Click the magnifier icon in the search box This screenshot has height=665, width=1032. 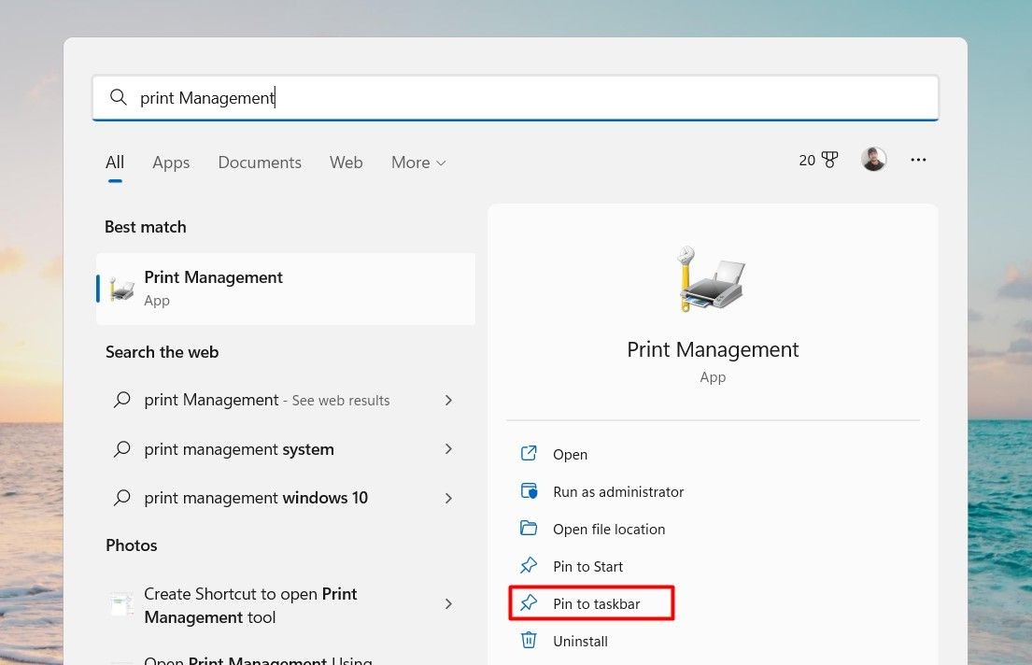pyautogui.click(x=119, y=97)
